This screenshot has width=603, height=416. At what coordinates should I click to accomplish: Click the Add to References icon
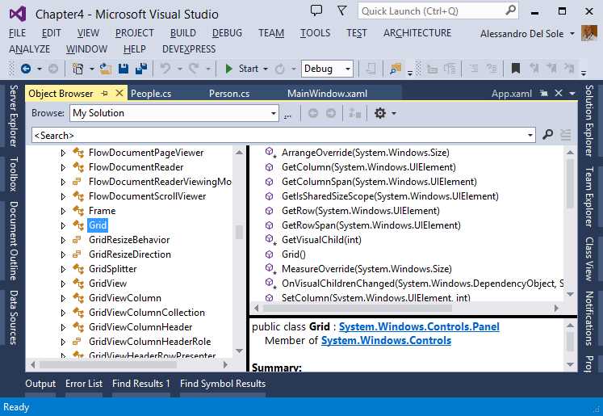(x=354, y=113)
